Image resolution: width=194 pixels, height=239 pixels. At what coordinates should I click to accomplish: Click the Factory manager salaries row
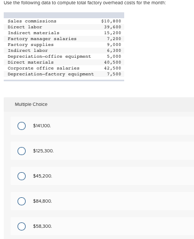(x=64, y=39)
